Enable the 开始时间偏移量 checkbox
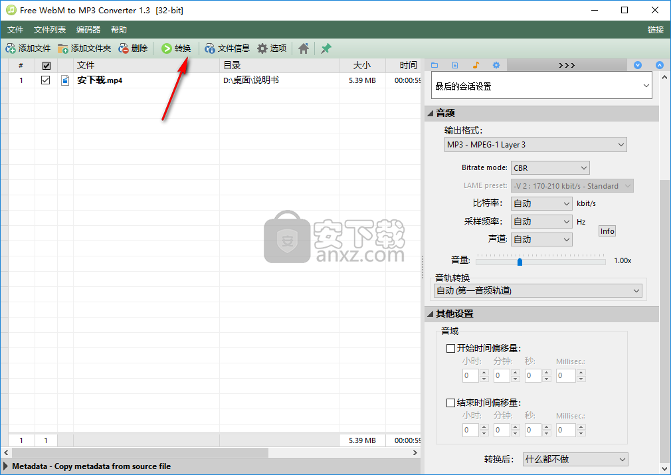 coord(450,348)
